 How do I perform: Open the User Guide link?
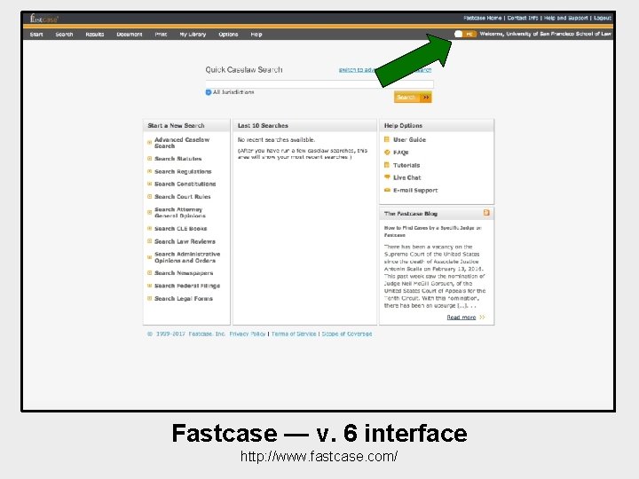(409, 139)
